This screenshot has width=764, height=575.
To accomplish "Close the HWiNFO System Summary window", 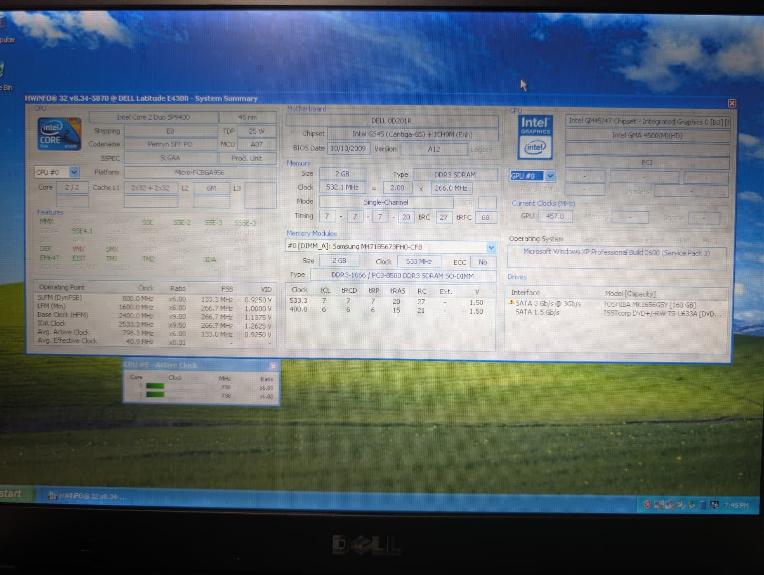I will (732, 103).
